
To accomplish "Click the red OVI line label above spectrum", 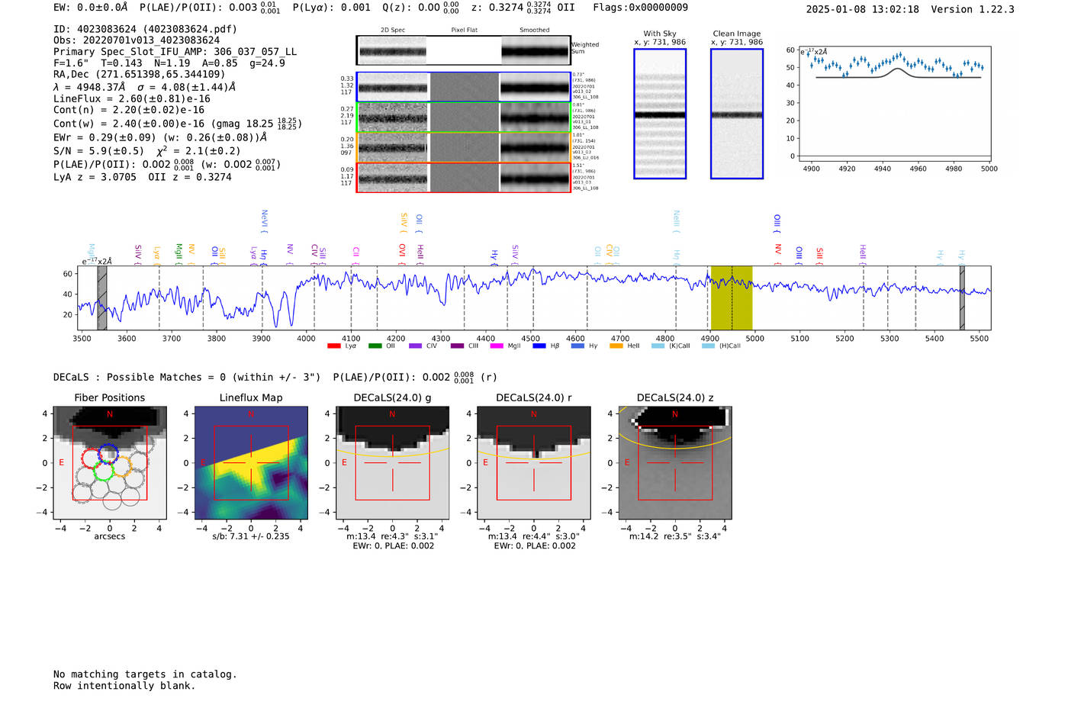I will (x=402, y=250).
